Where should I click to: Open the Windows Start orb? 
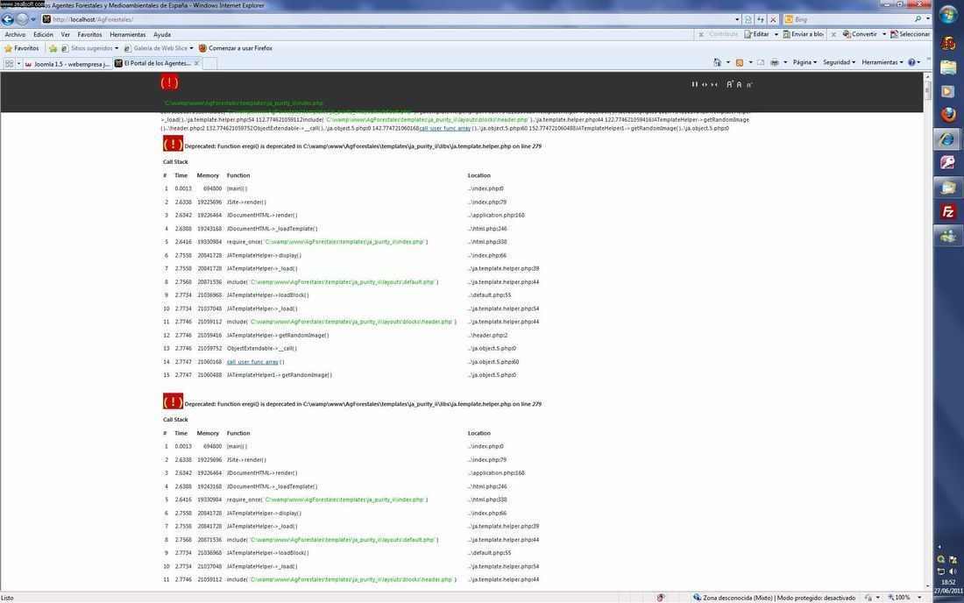[x=948, y=15]
